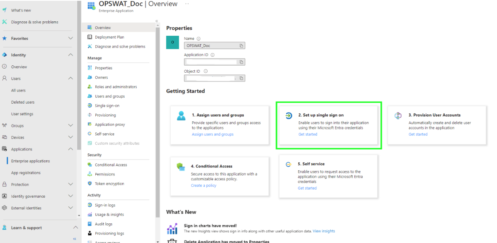The height and width of the screenshot is (243, 497).
Task: Collapse the resource menu with the double chevron
Action: pos(157,21)
